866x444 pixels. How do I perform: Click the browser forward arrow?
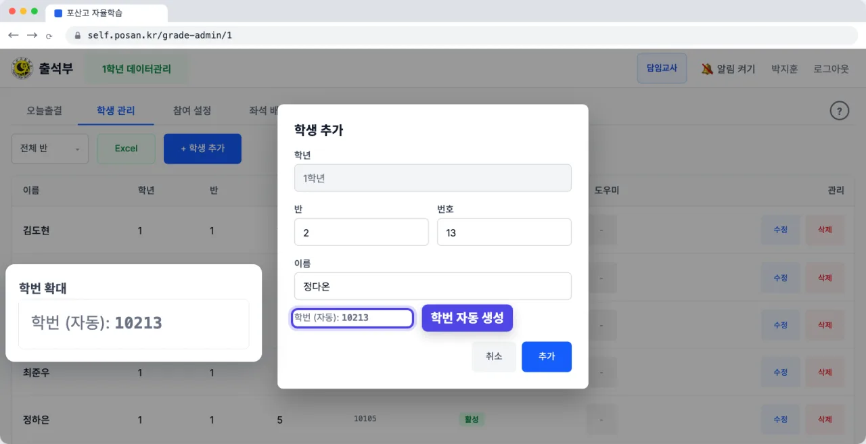[x=32, y=35]
